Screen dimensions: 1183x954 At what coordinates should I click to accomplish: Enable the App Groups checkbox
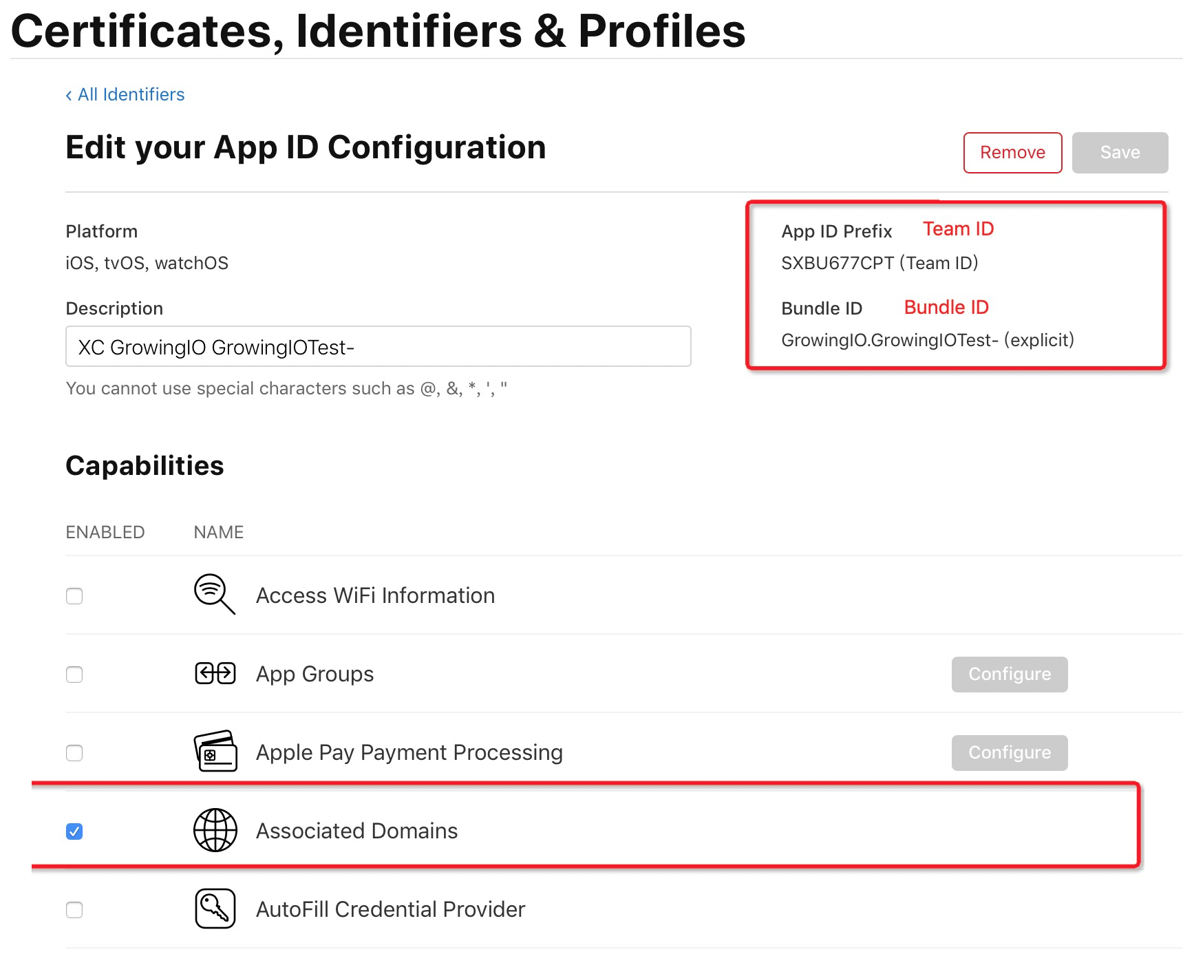(x=74, y=674)
